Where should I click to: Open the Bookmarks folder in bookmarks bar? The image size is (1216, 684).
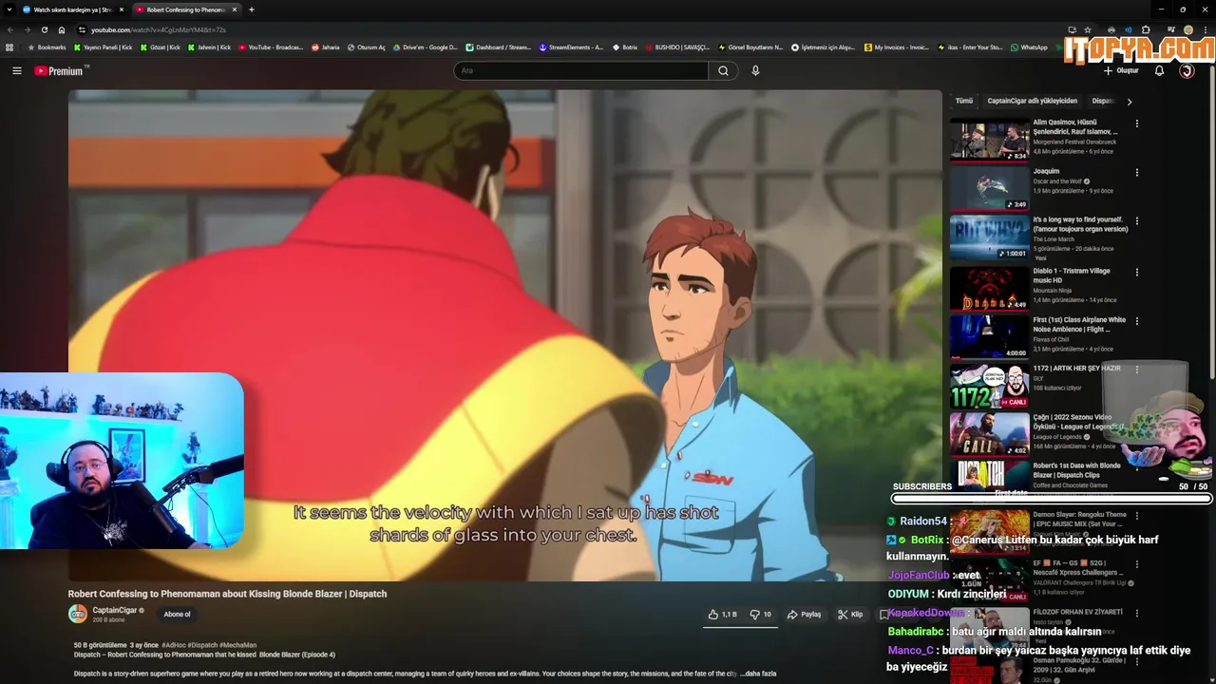pyautogui.click(x=47, y=47)
